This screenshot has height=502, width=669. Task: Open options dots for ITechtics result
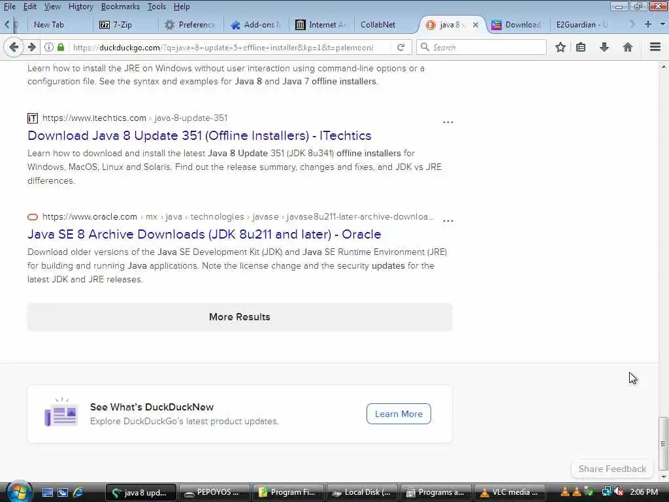(x=448, y=122)
